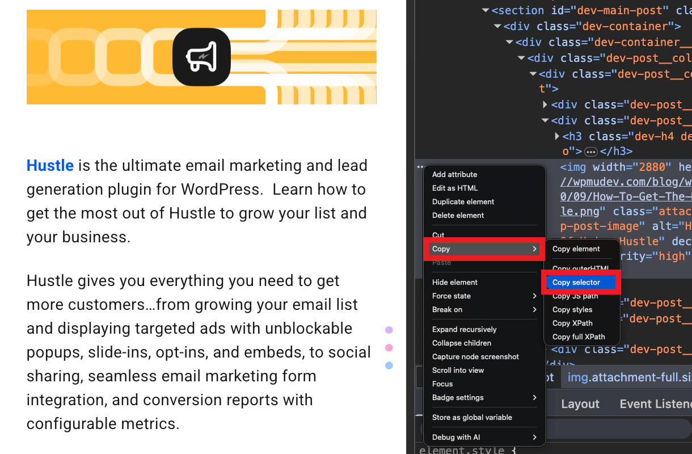Choose Focus in context menu
692x454 pixels.
pos(442,384)
